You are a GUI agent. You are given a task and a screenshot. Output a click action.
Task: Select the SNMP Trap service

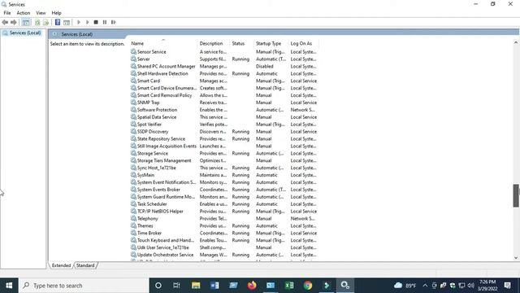(224, 103)
